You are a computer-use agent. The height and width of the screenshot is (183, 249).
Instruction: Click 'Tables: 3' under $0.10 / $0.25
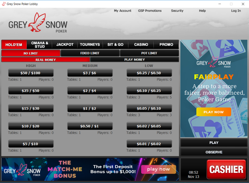tap(133, 97)
